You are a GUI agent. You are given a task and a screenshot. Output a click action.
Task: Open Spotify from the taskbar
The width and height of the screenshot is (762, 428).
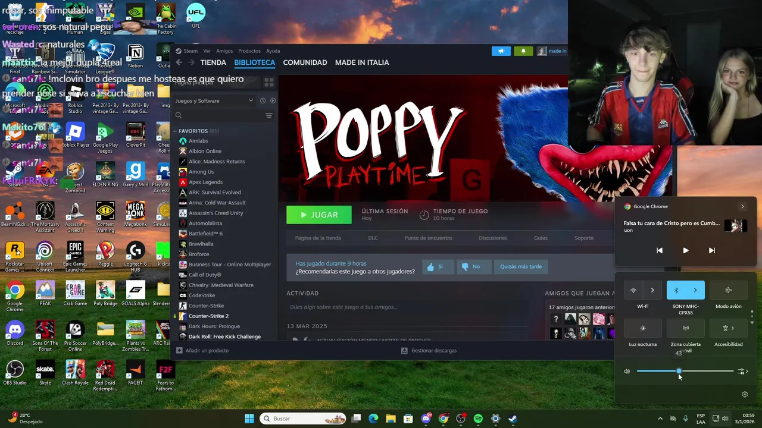(478, 418)
